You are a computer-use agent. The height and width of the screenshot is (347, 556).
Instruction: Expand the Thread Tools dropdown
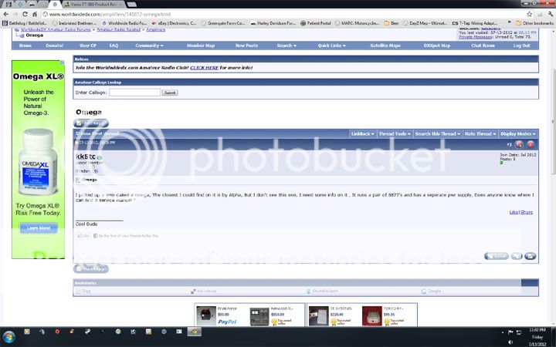pyautogui.click(x=393, y=133)
